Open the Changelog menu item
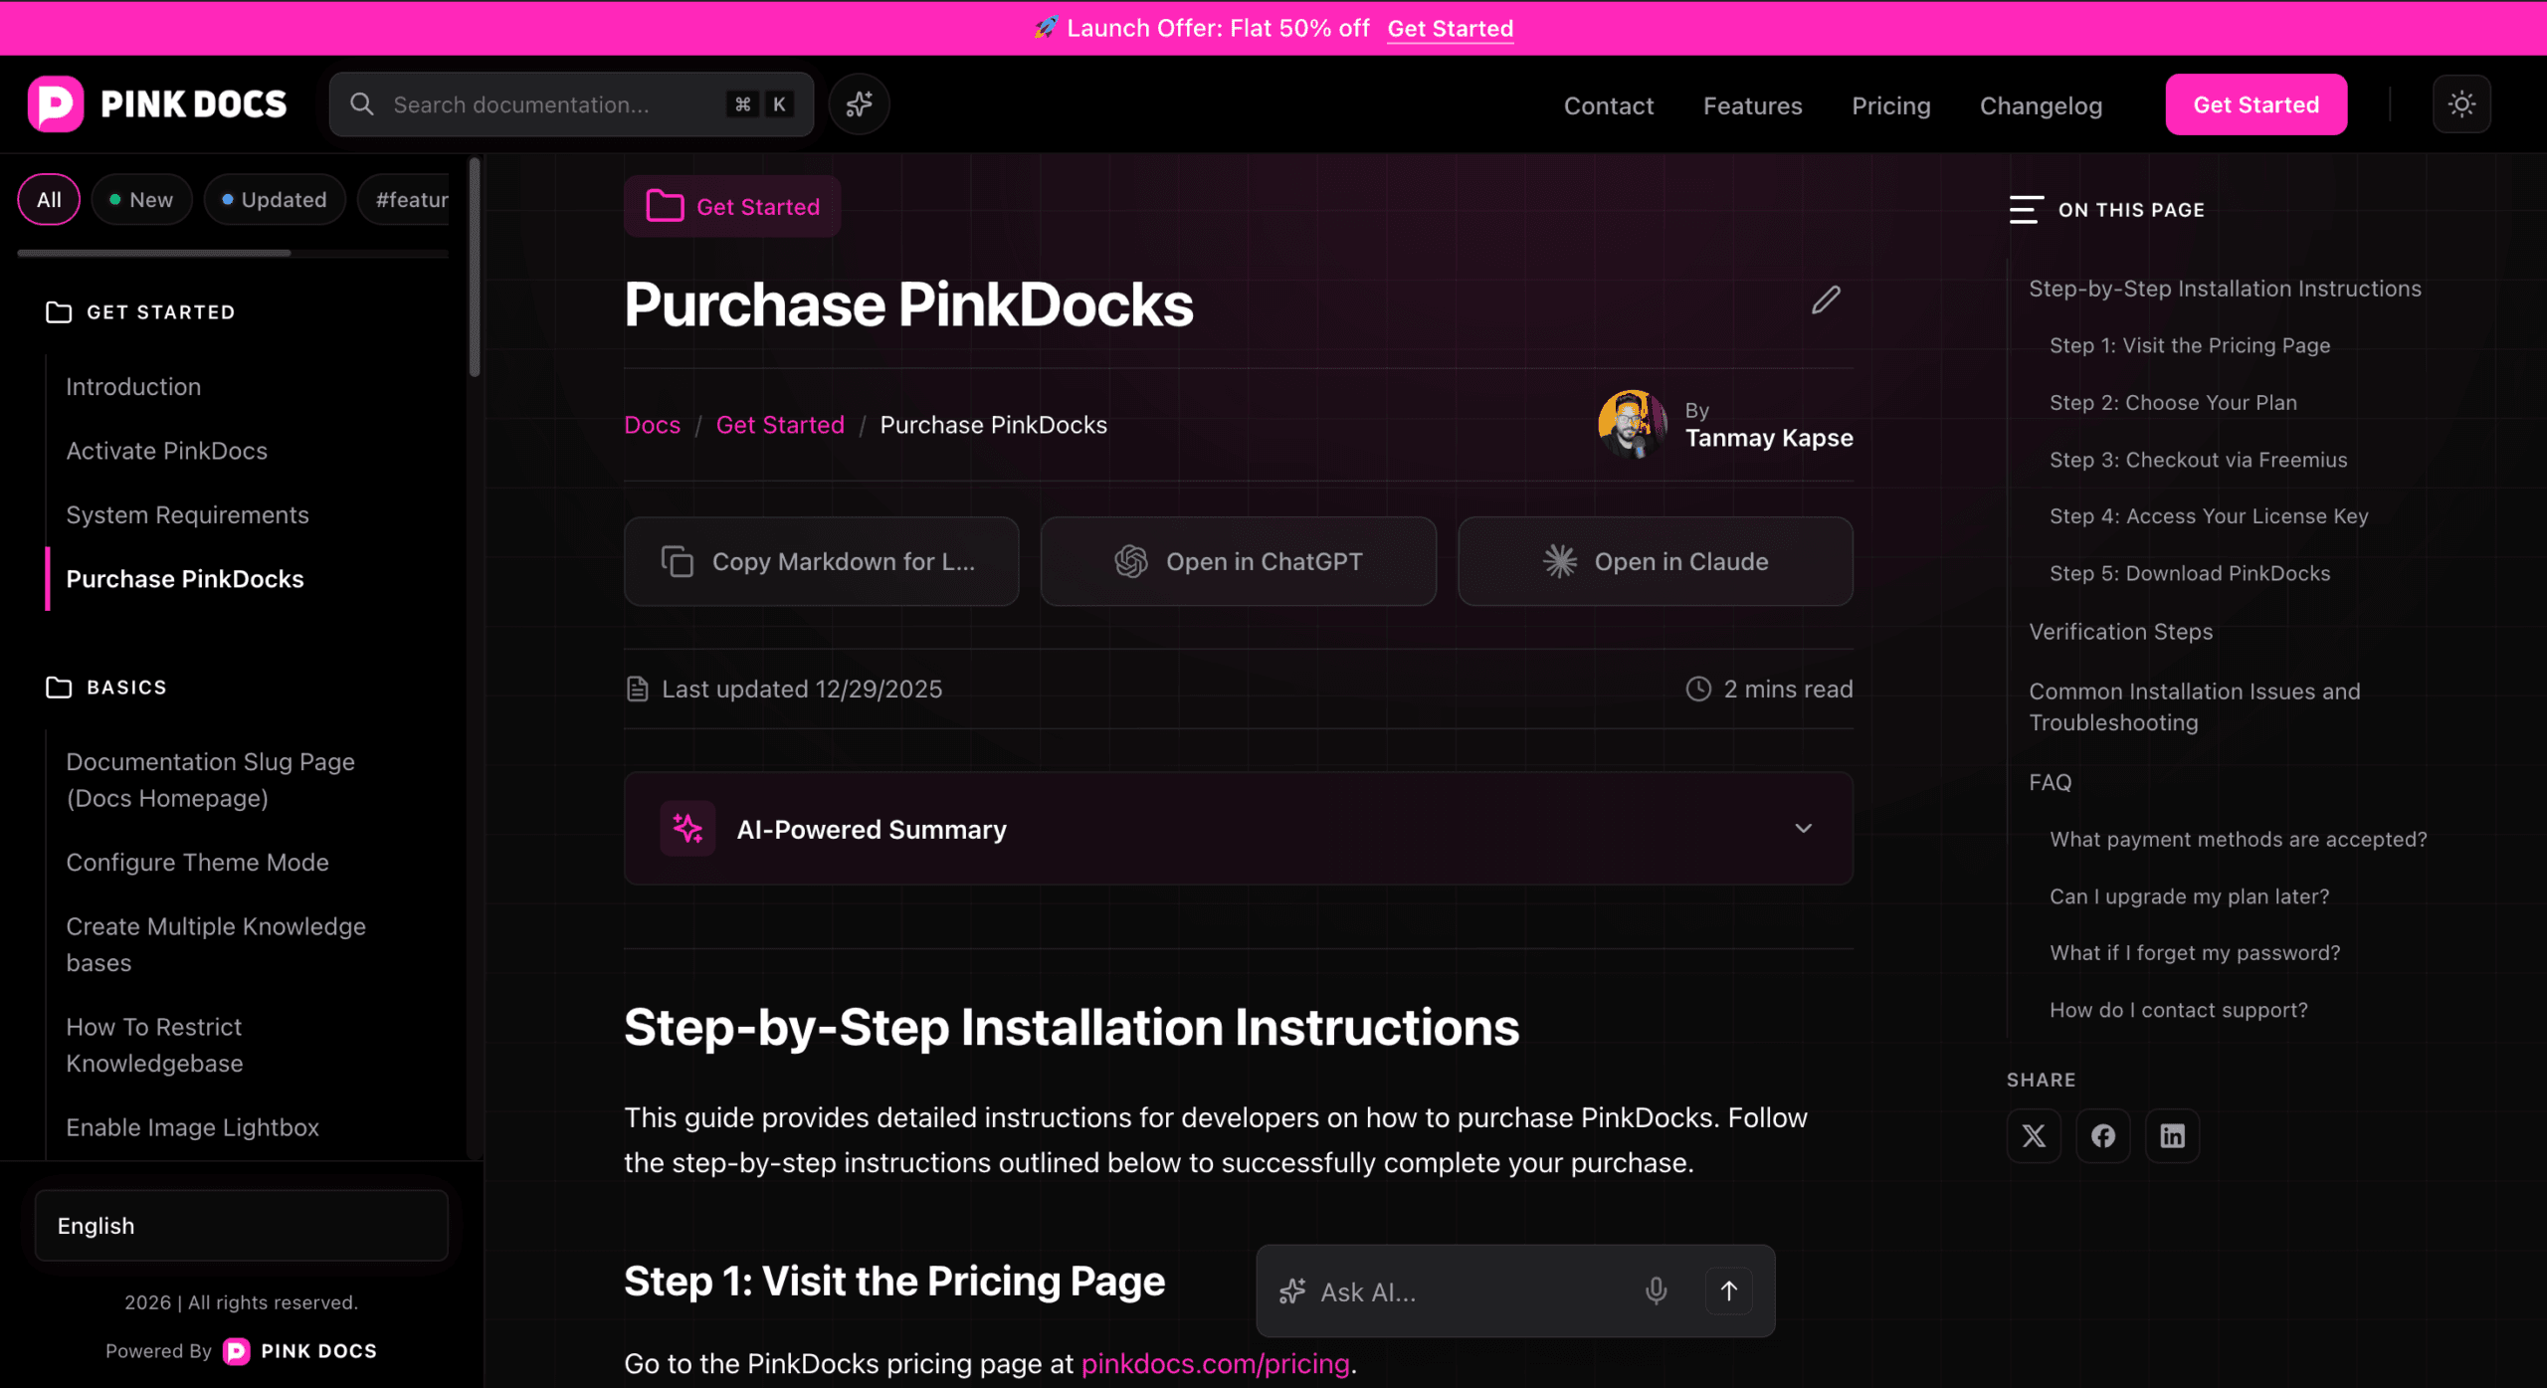The image size is (2547, 1388). pos(2041,104)
